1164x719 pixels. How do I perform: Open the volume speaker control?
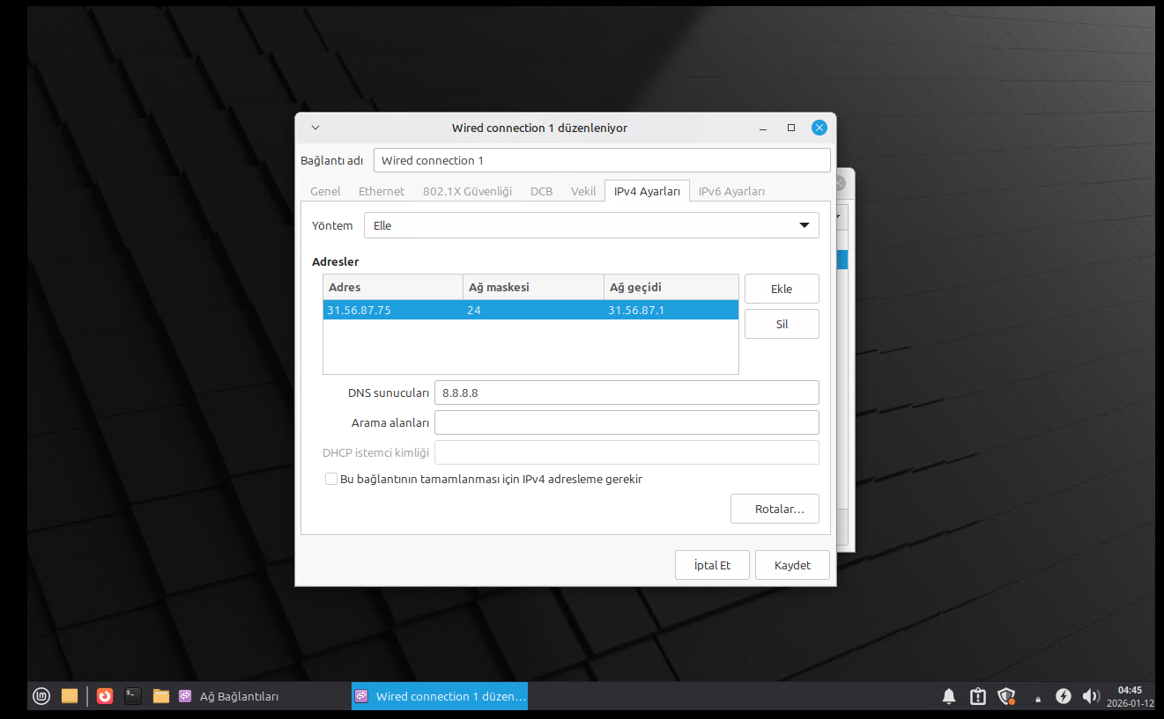[x=1091, y=696]
